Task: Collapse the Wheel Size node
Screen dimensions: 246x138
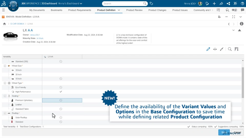Action: [5, 66]
